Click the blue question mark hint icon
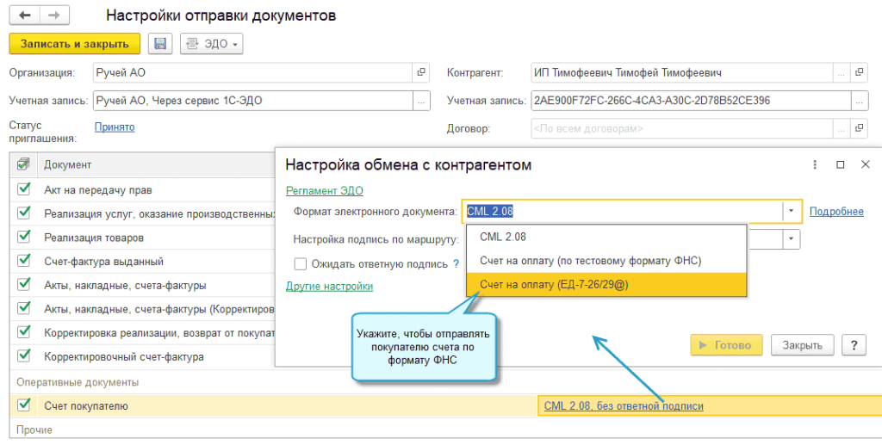882x445 pixels. tap(456, 264)
